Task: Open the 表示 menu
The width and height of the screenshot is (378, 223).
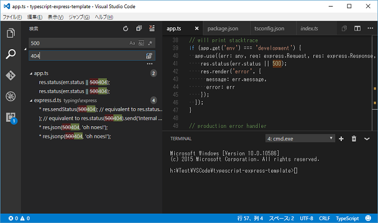Action: pyautogui.click(x=55, y=17)
